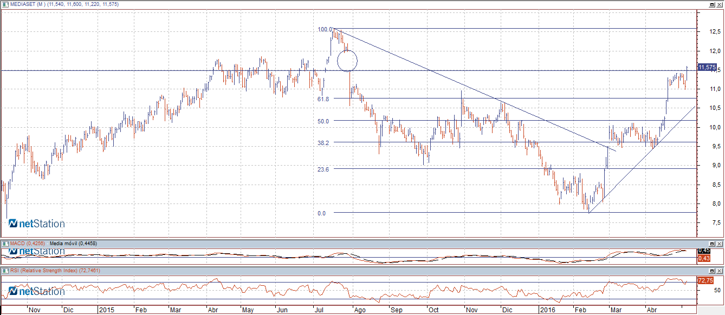Click the RSI (Relative Strength Index) label

(43, 270)
